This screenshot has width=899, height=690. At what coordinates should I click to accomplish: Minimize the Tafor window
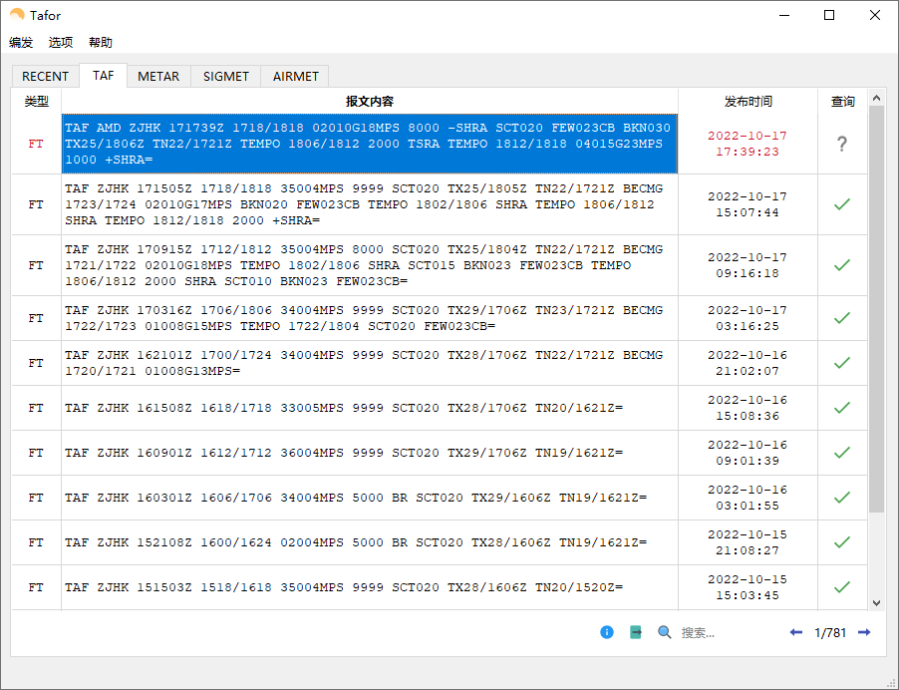click(784, 16)
